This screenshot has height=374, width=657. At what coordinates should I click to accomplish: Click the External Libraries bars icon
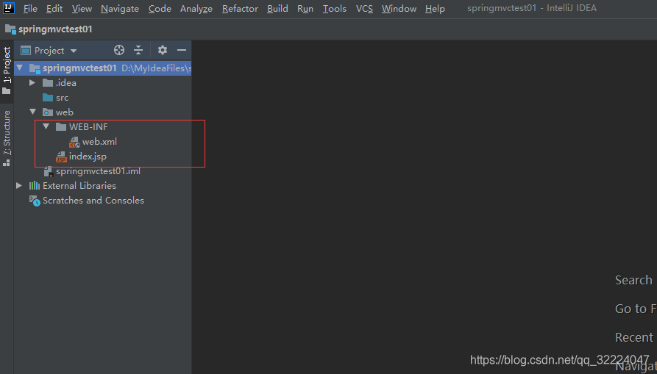click(x=35, y=186)
